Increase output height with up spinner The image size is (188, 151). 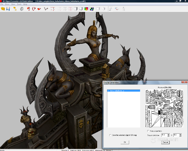[x=180, y=134]
